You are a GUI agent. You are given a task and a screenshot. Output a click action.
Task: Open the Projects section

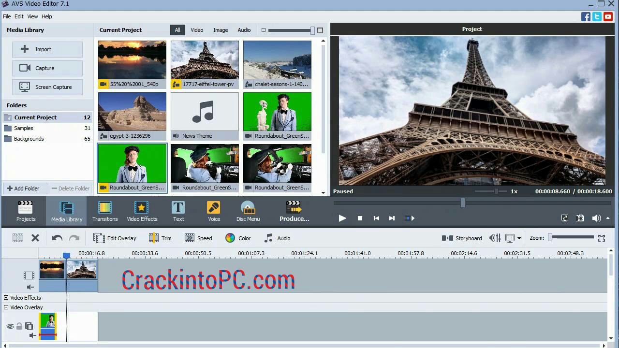coord(26,212)
